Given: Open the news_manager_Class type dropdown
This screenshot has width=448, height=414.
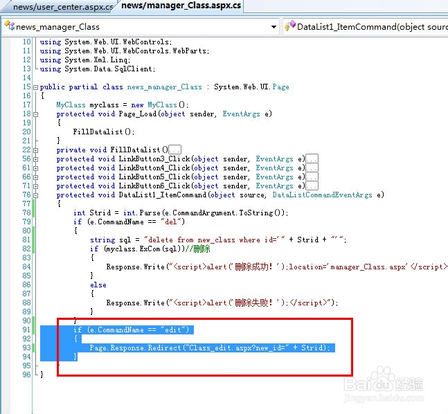Looking at the screenshot, I should (274, 27).
